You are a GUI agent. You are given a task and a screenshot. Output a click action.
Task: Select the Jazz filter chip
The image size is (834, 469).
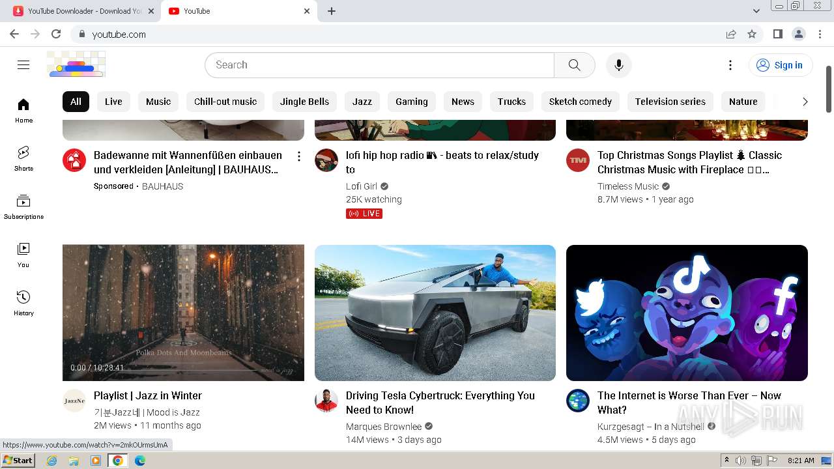click(x=362, y=102)
